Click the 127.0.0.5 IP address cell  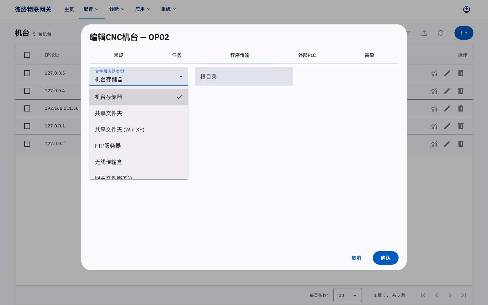click(55, 73)
